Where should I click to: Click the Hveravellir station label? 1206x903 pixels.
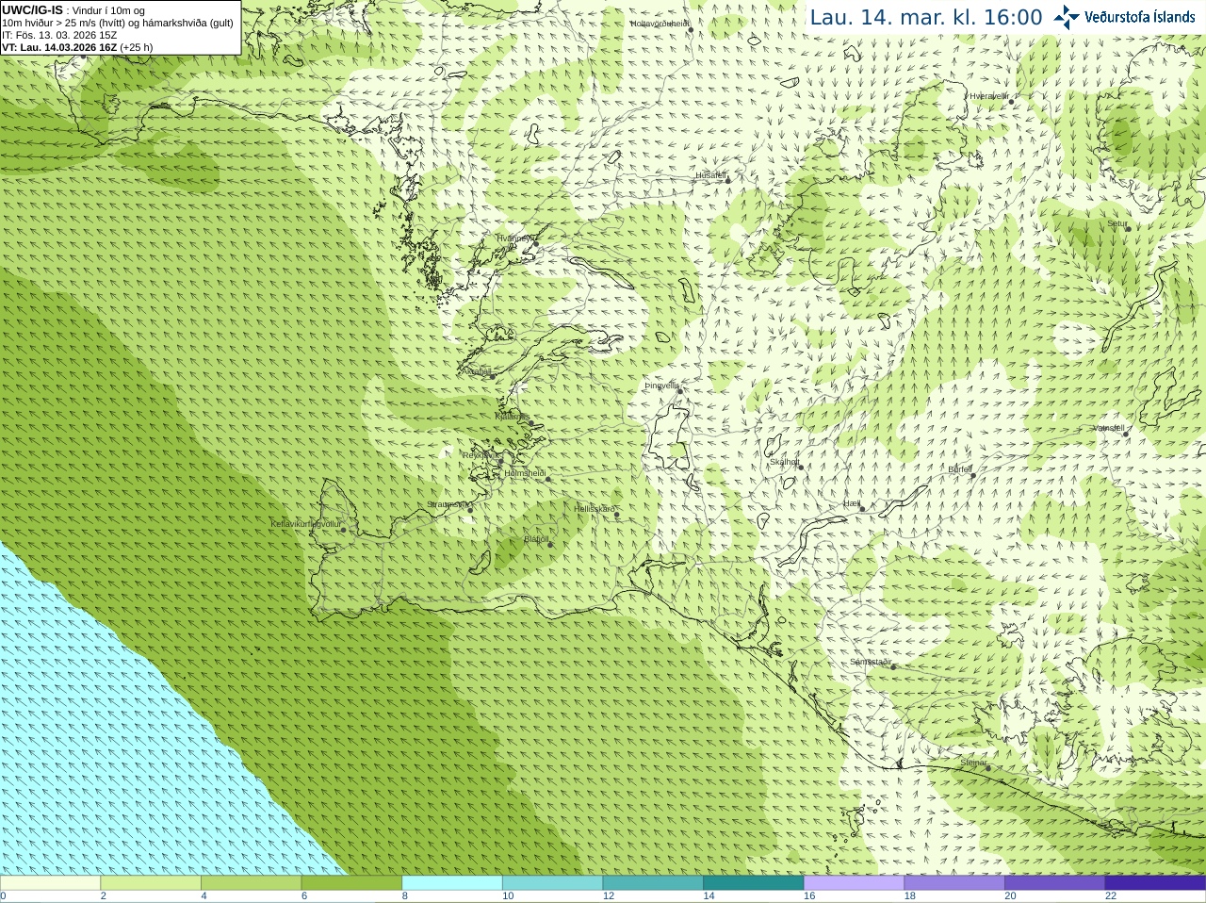coord(989,96)
